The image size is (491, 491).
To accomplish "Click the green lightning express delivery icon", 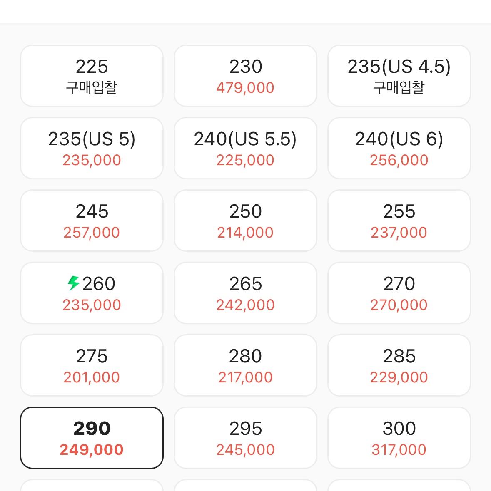I will (x=74, y=283).
